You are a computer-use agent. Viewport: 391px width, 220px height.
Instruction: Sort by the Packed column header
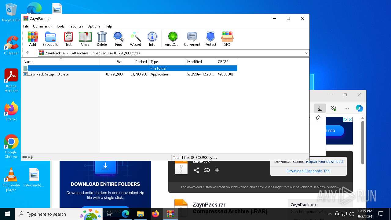pos(137,61)
